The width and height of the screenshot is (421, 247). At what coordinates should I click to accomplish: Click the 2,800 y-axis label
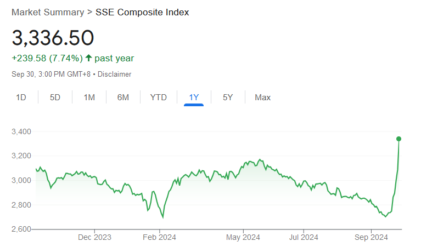tap(21, 205)
